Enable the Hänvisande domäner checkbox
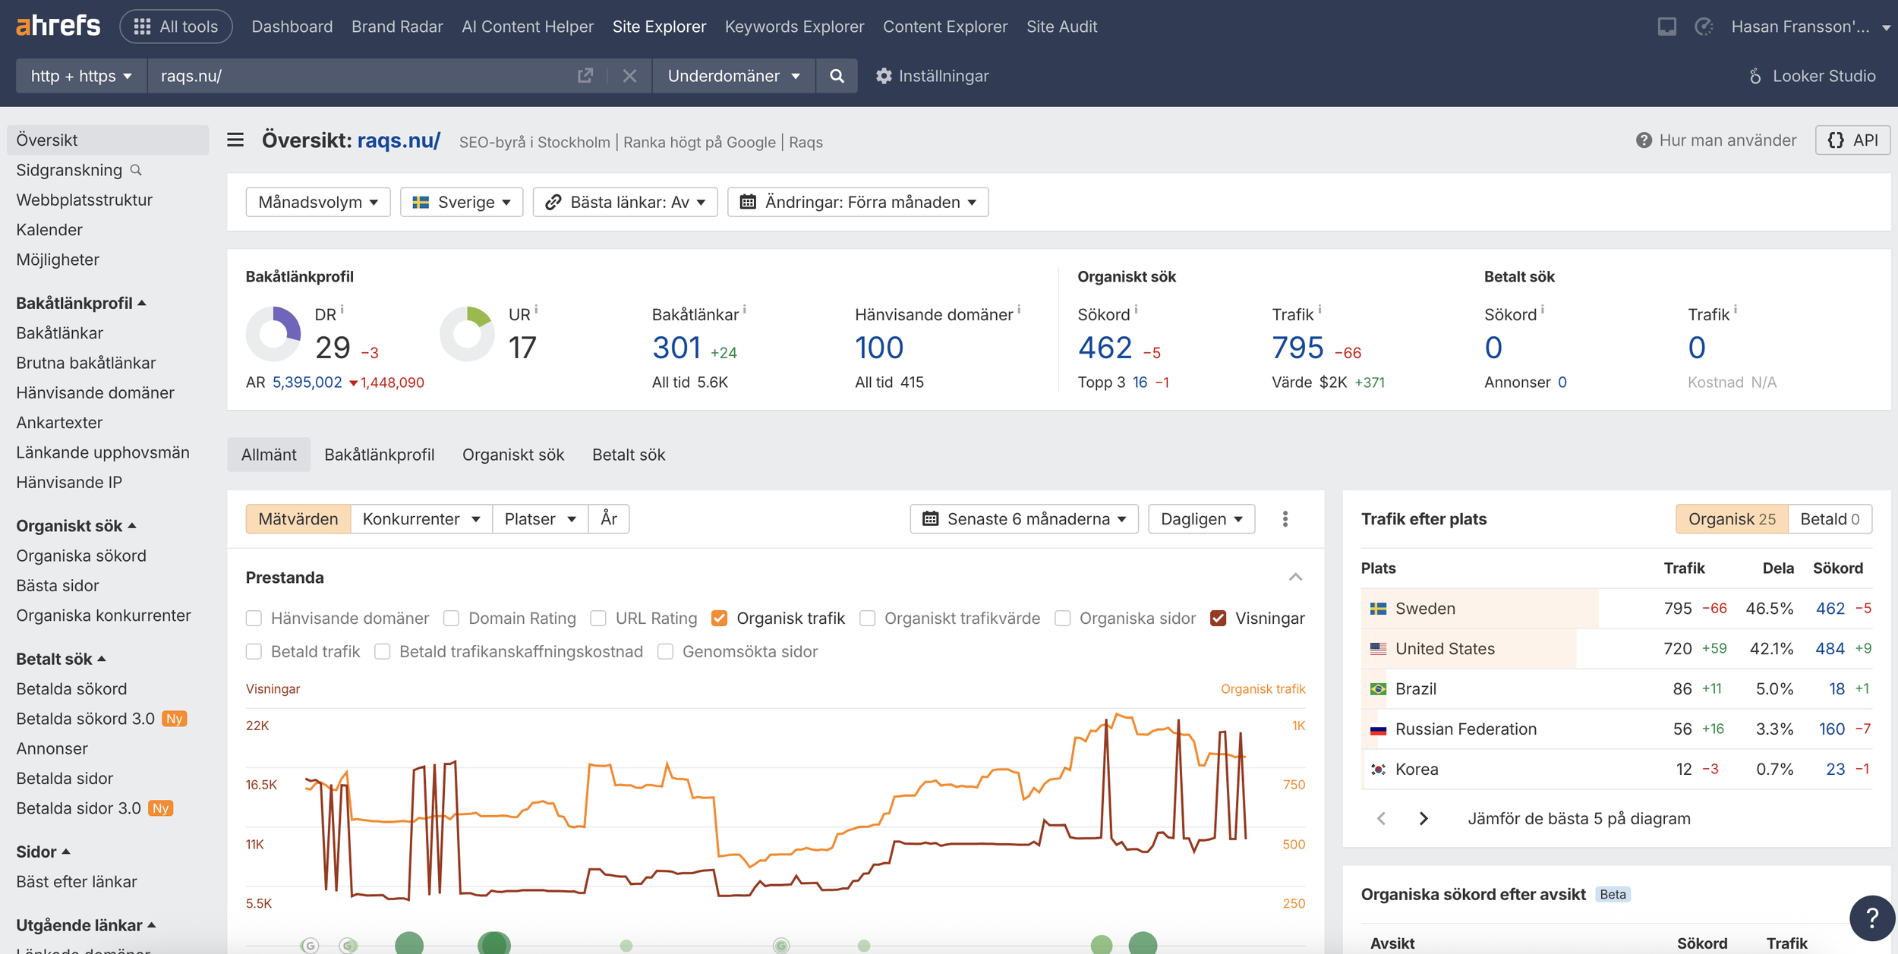1898x954 pixels. click(x=254, y=619)
